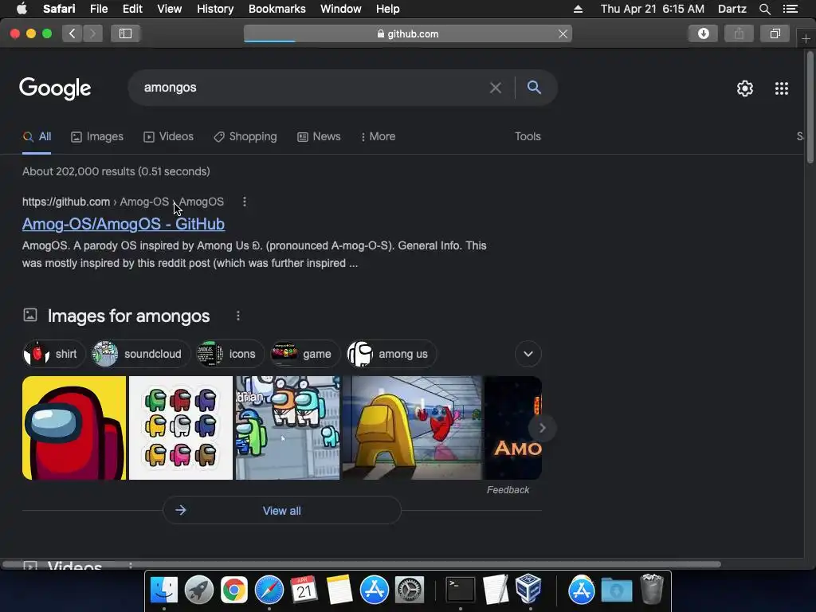Switch to the Shopping search tab

(x=245, y=136)
